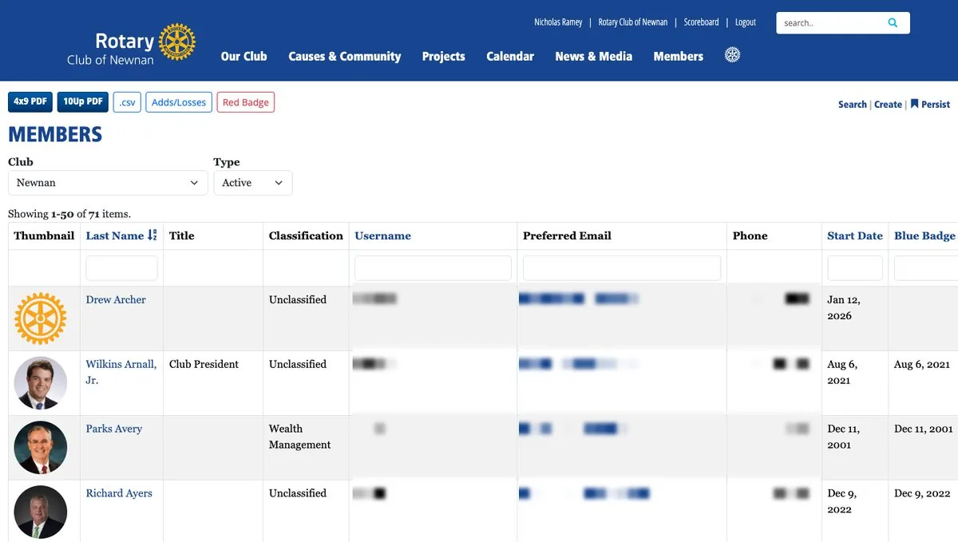Click the Phone column header

pos(750,235)
